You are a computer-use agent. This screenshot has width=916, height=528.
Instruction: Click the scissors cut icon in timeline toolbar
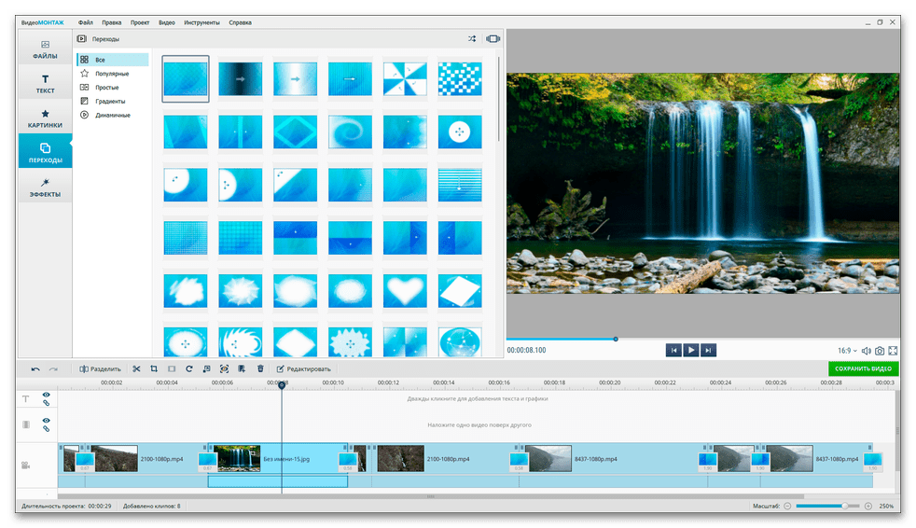(x=136, y=368)
